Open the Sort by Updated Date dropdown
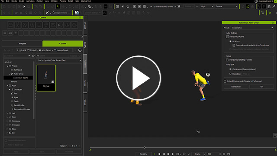This screenshot has height=156, width=277. tap(59, 60)
